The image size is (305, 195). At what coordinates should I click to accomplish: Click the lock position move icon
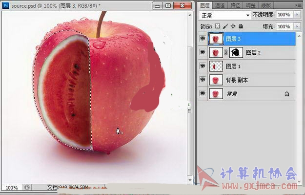[233, 26]
